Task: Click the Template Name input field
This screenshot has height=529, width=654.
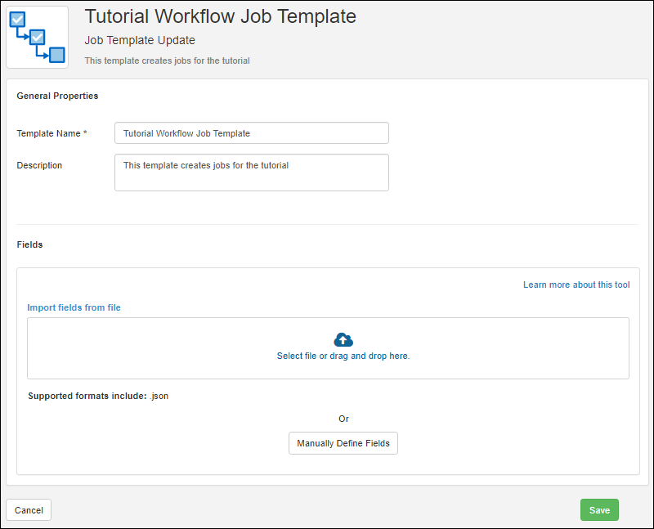Action: [251, 133]
